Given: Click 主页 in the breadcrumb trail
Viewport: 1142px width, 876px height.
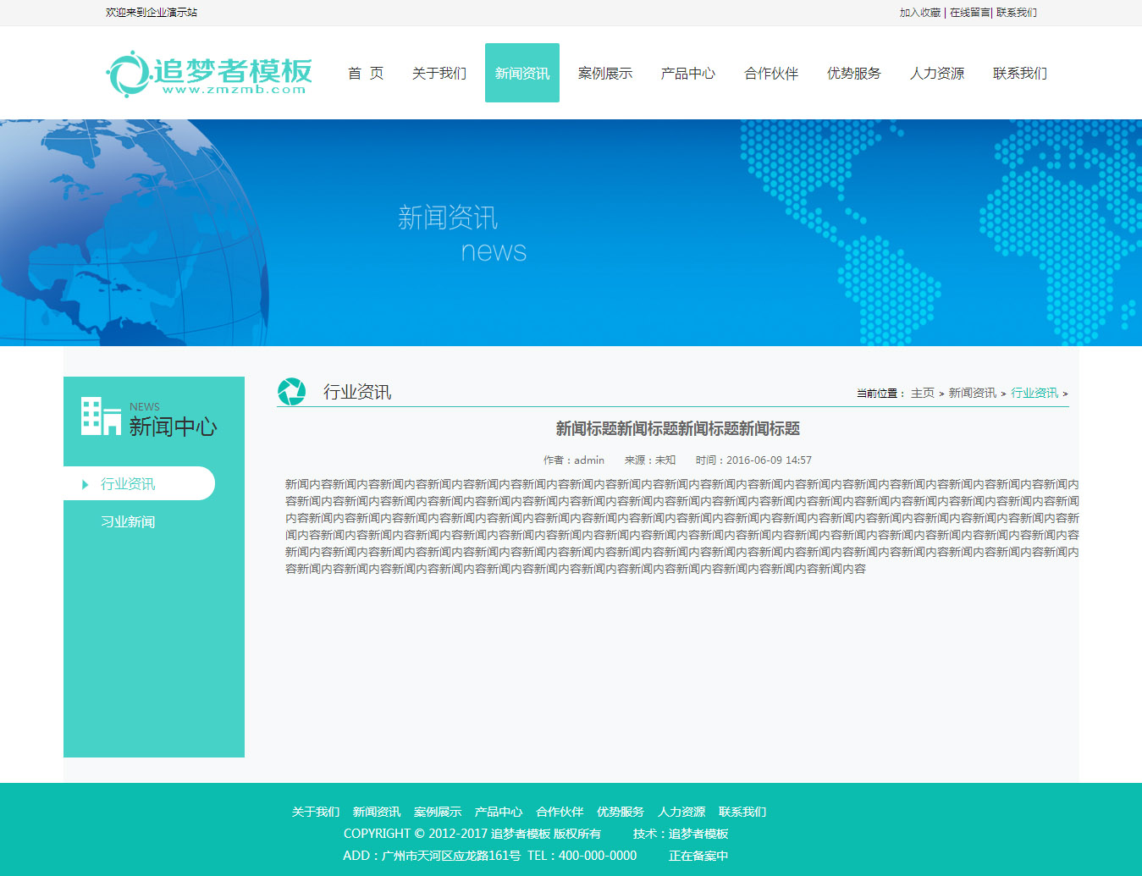Looking at the screenshot, I should 922,394.
